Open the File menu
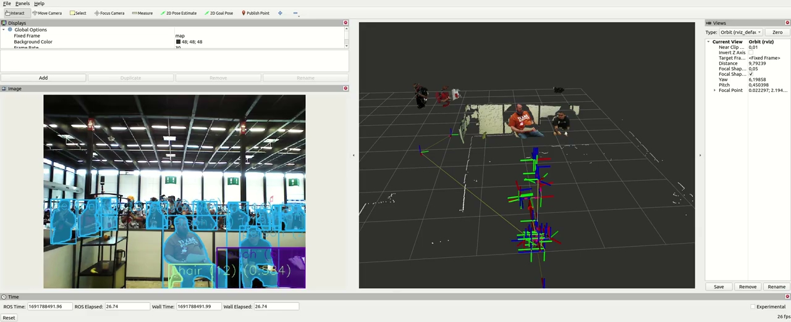The height and width of the screenshot is (322, 791). click(7, 4)
